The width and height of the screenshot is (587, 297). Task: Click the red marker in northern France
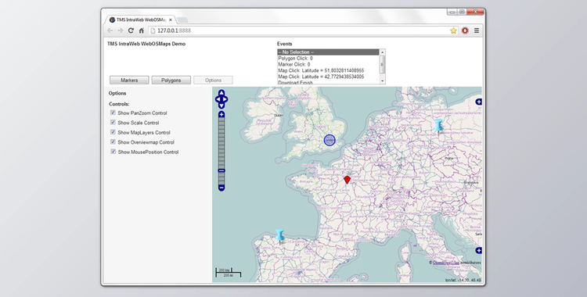pyautogui.click(x=347, y=180)
